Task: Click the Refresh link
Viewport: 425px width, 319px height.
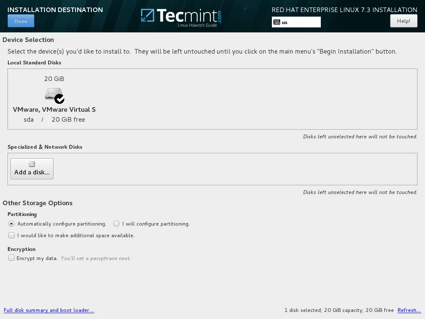Action: click(409, 310)
